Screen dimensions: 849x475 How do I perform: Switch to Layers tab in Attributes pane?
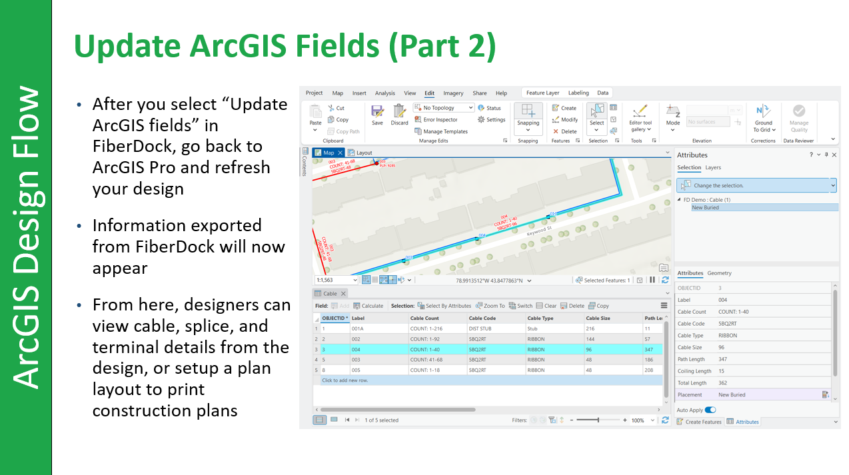click(713, 168)
